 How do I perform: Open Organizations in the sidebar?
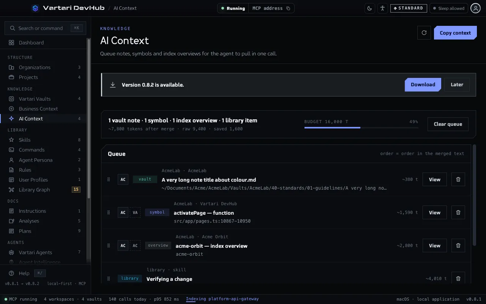[43, 67]
